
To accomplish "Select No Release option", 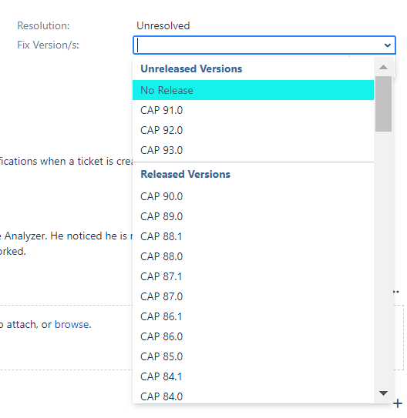I will click(253, 90).
